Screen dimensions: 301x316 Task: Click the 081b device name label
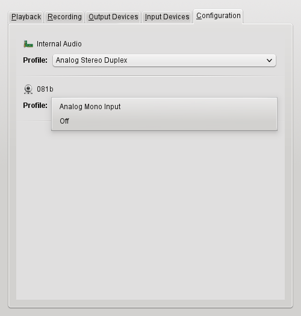click(45, 89)
